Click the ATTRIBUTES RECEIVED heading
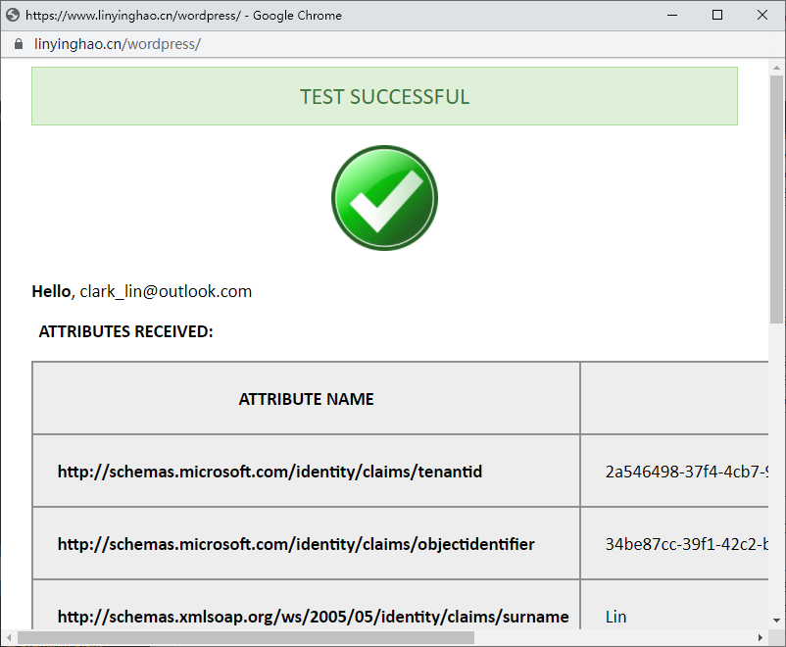Screen dimensions: 786x647 click(125, 331)
